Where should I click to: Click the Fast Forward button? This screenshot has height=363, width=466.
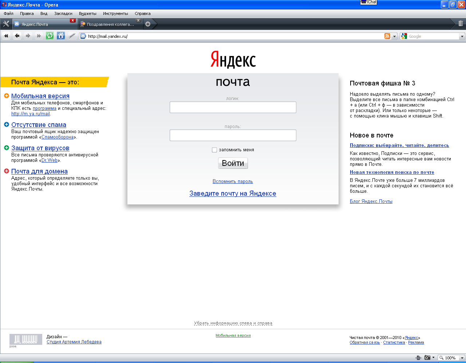coord(39,36)
